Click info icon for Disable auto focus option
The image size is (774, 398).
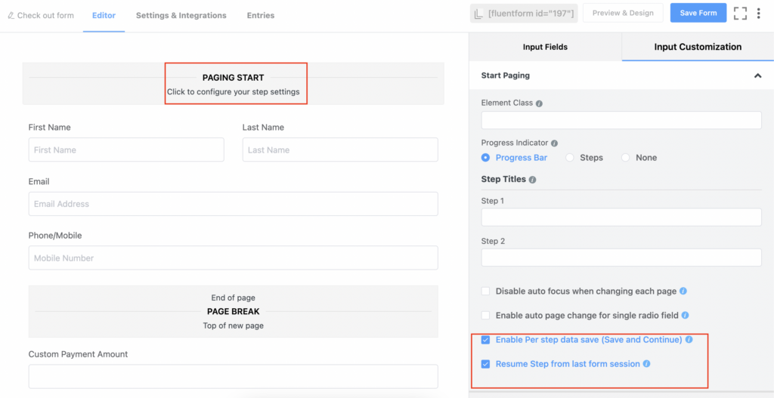pyautogui.click(x=683, y=291)
